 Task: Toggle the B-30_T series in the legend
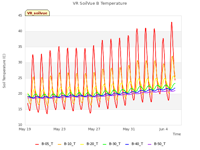[112, 144]
